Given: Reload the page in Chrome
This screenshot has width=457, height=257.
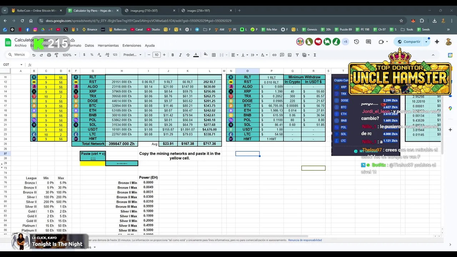Looking at the screenshot, I should click(x=22, y=21).
